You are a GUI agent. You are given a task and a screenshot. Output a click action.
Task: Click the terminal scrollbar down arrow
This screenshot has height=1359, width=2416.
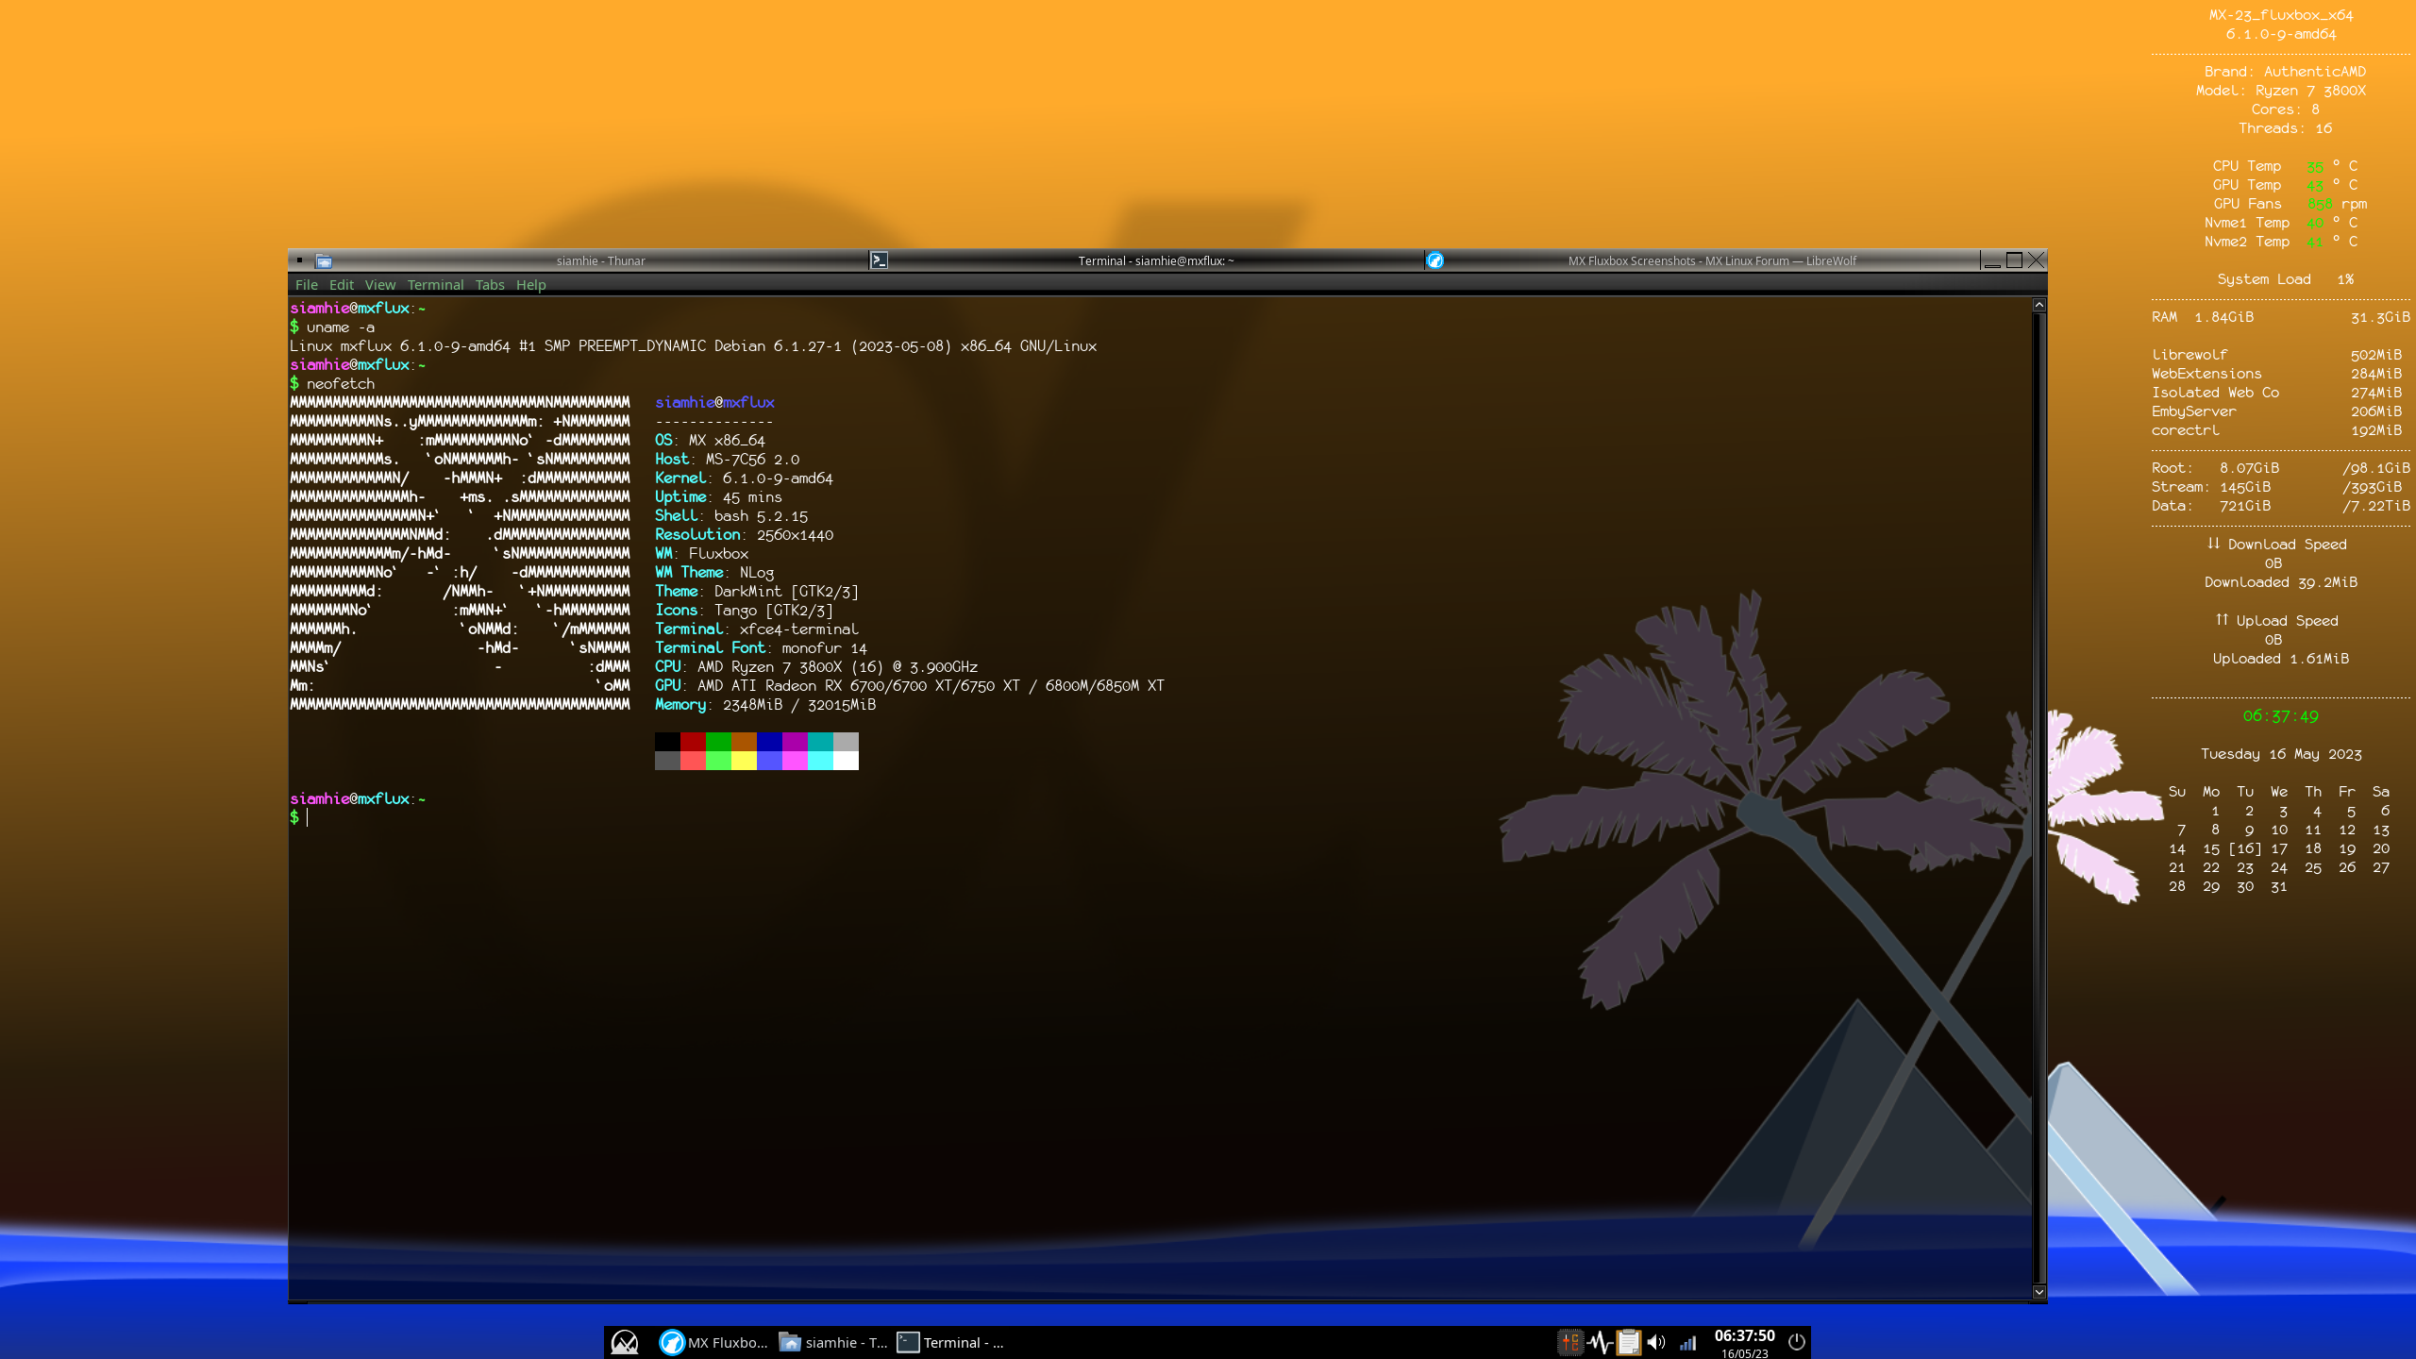tap(2038, 1292)
